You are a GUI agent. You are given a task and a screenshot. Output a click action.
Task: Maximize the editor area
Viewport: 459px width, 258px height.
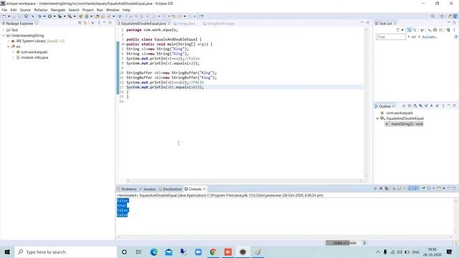(x=368, y=23)
